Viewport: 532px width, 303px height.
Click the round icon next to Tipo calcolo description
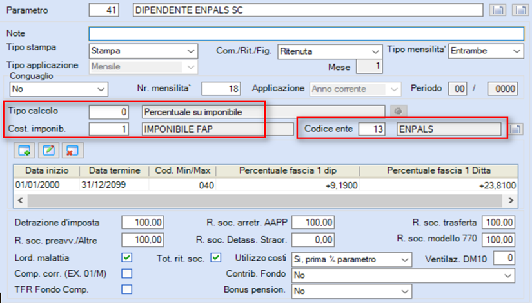tap(399, 111)
